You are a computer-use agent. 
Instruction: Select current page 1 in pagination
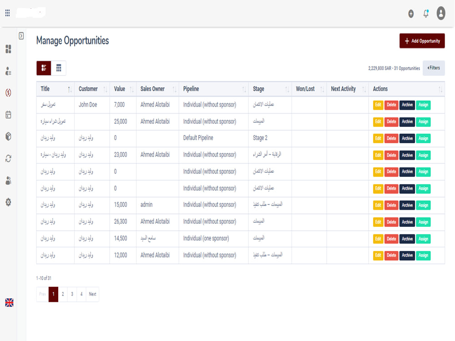tap(53, 294)
